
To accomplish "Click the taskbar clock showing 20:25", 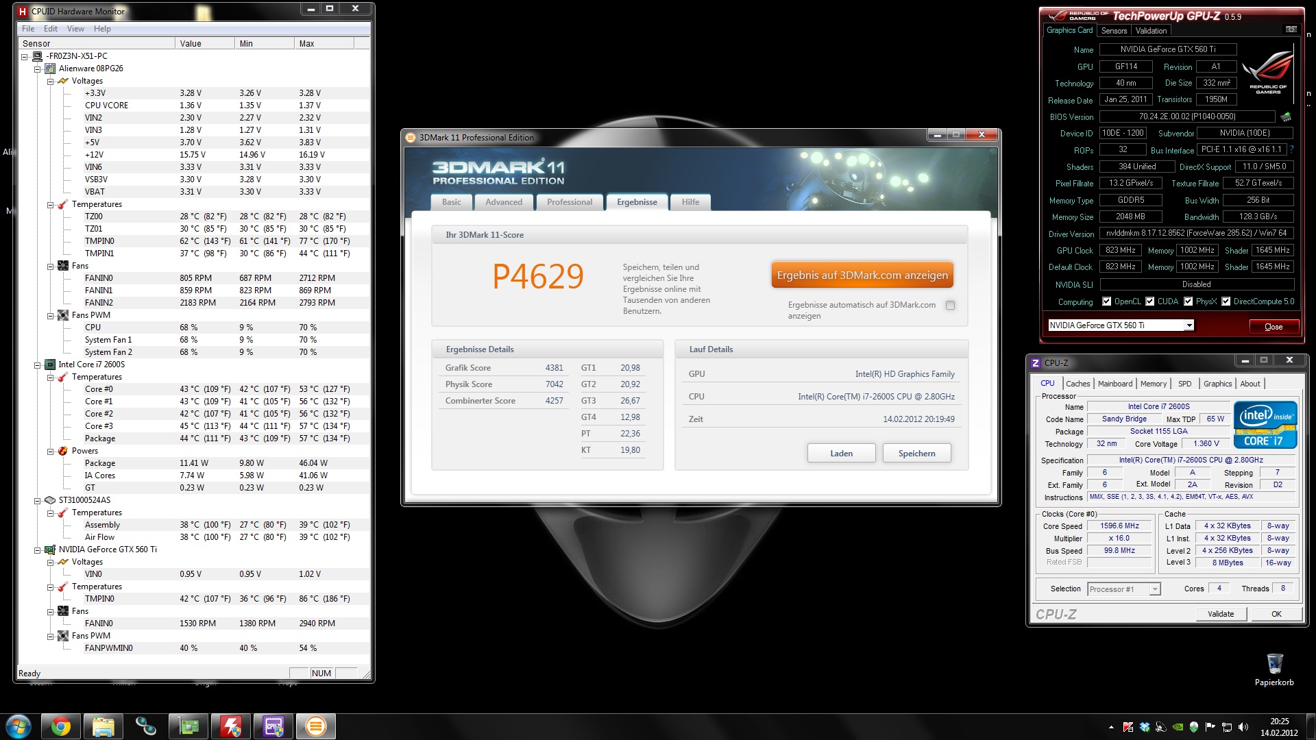I will point(1279,727).
